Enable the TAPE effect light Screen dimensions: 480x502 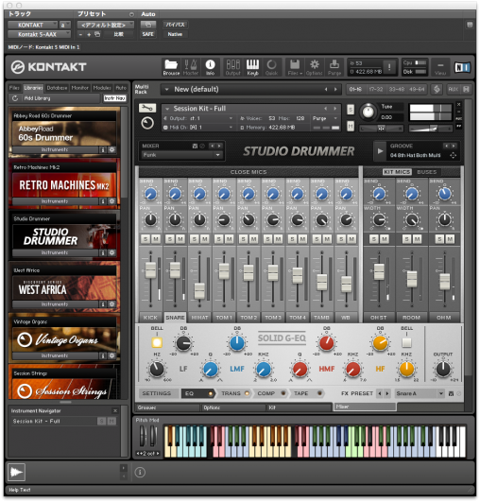(319, 393)
